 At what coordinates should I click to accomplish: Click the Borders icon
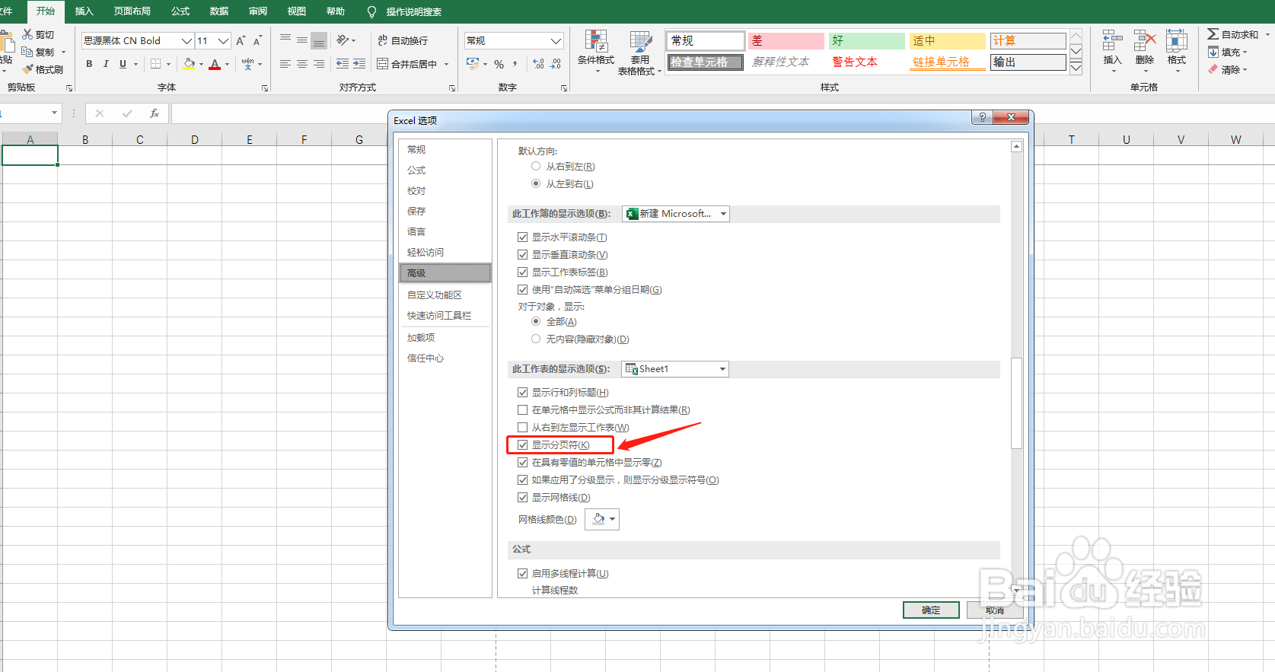tap(155, 64)
